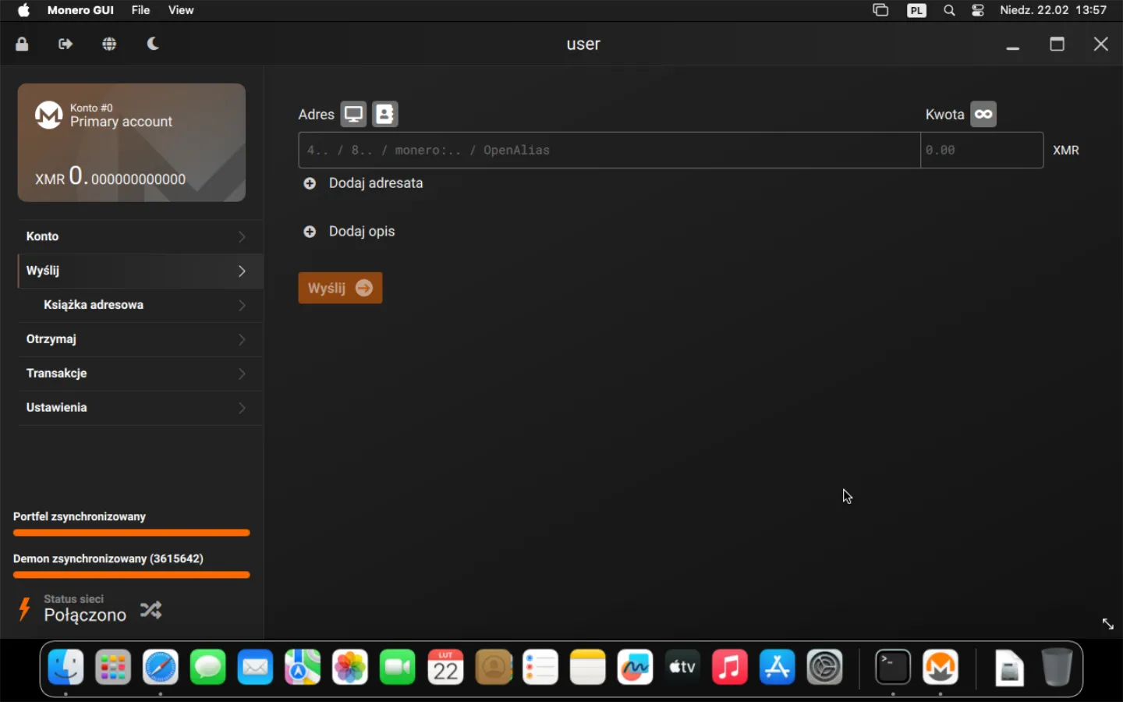Resolve address using the monitor icon

point(353,114)
